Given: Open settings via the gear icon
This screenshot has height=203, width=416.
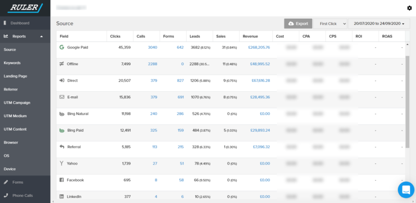Looking at the screenshot, I should click(409, 8).
